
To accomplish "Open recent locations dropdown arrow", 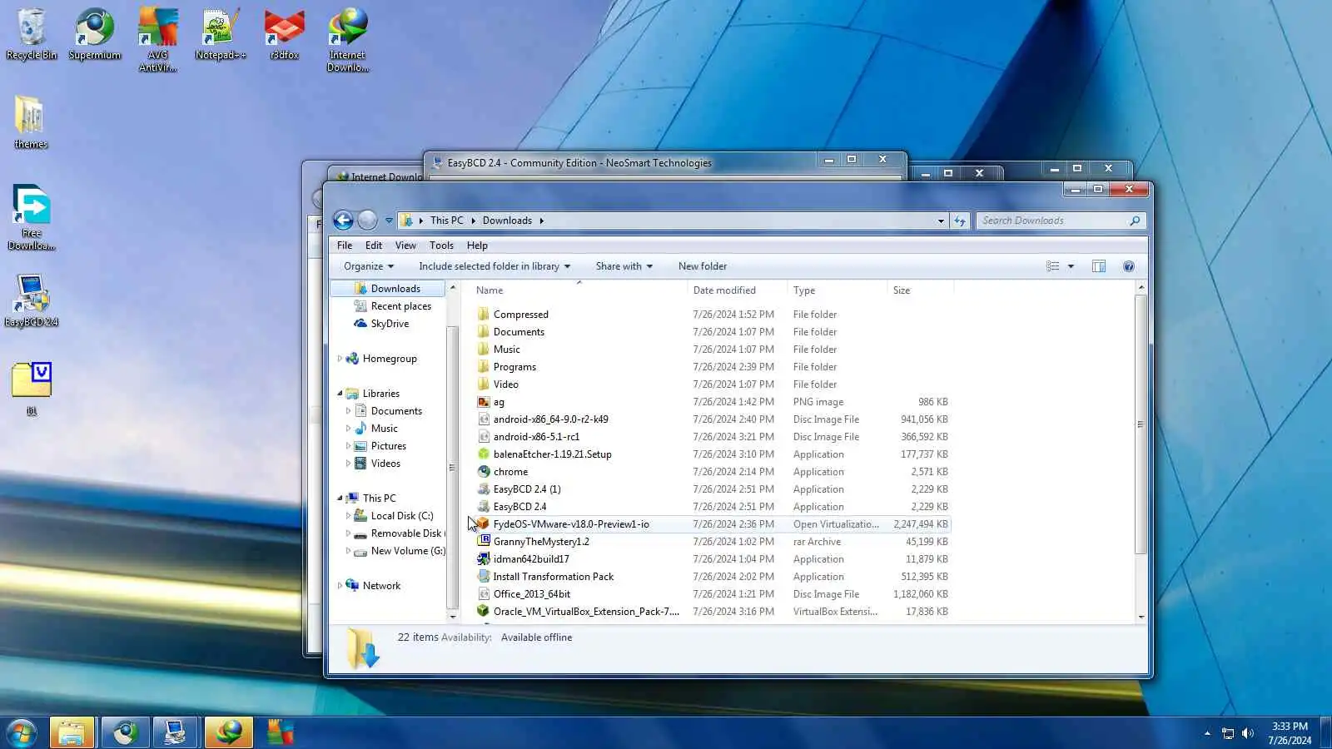I will [x=389, y=221].
